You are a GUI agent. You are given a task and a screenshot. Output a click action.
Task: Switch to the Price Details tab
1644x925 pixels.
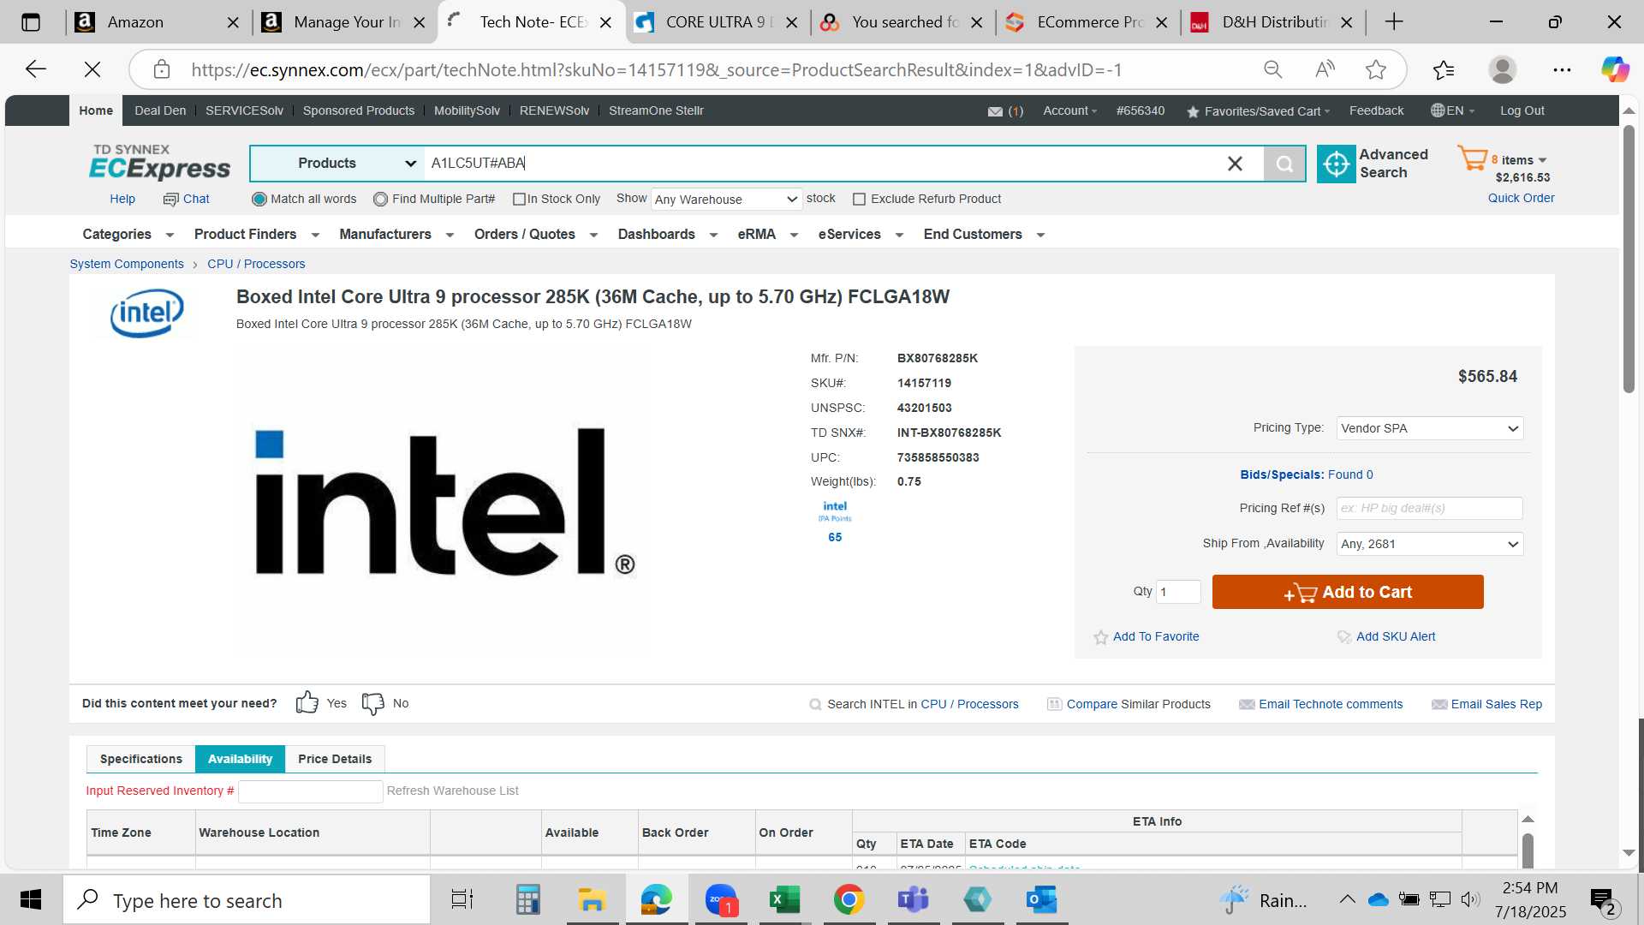[335, 759]
